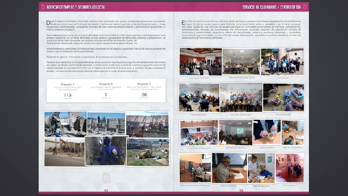Open the Taller de memoria man writing photo

click(x=229, y=168)
